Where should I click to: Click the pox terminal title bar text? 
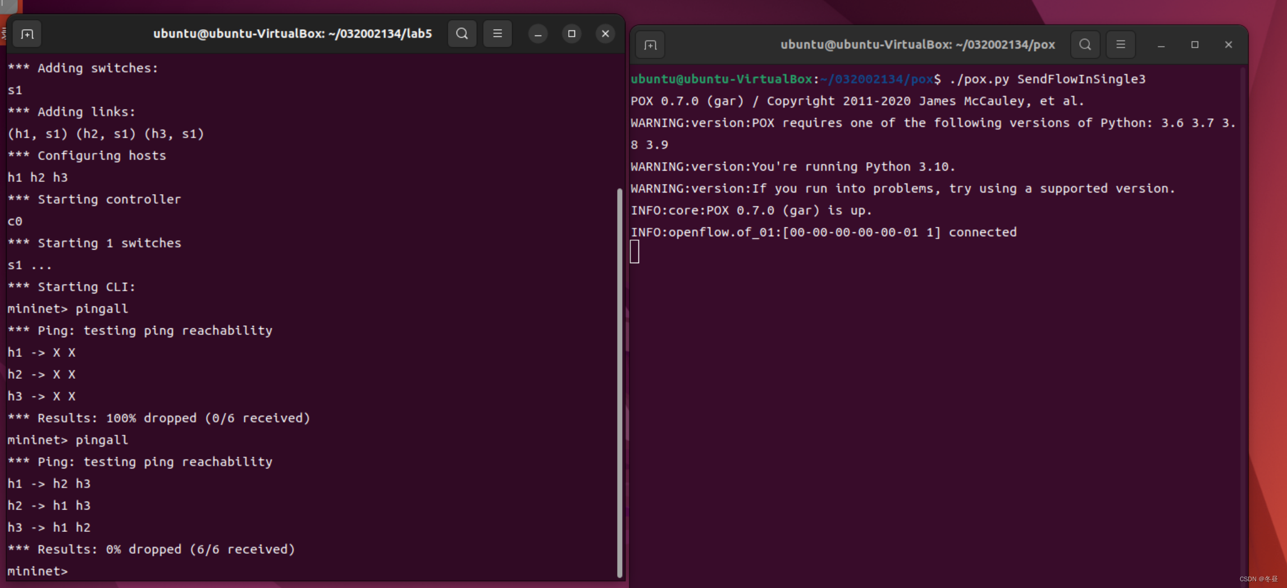(x=918, y=44)
